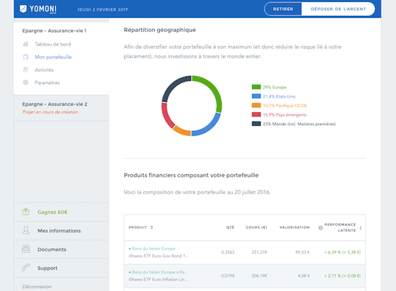The height and width of the screenshot is (291, 396).
Task: Click the Support phone icon
Action: click(26, 268)
